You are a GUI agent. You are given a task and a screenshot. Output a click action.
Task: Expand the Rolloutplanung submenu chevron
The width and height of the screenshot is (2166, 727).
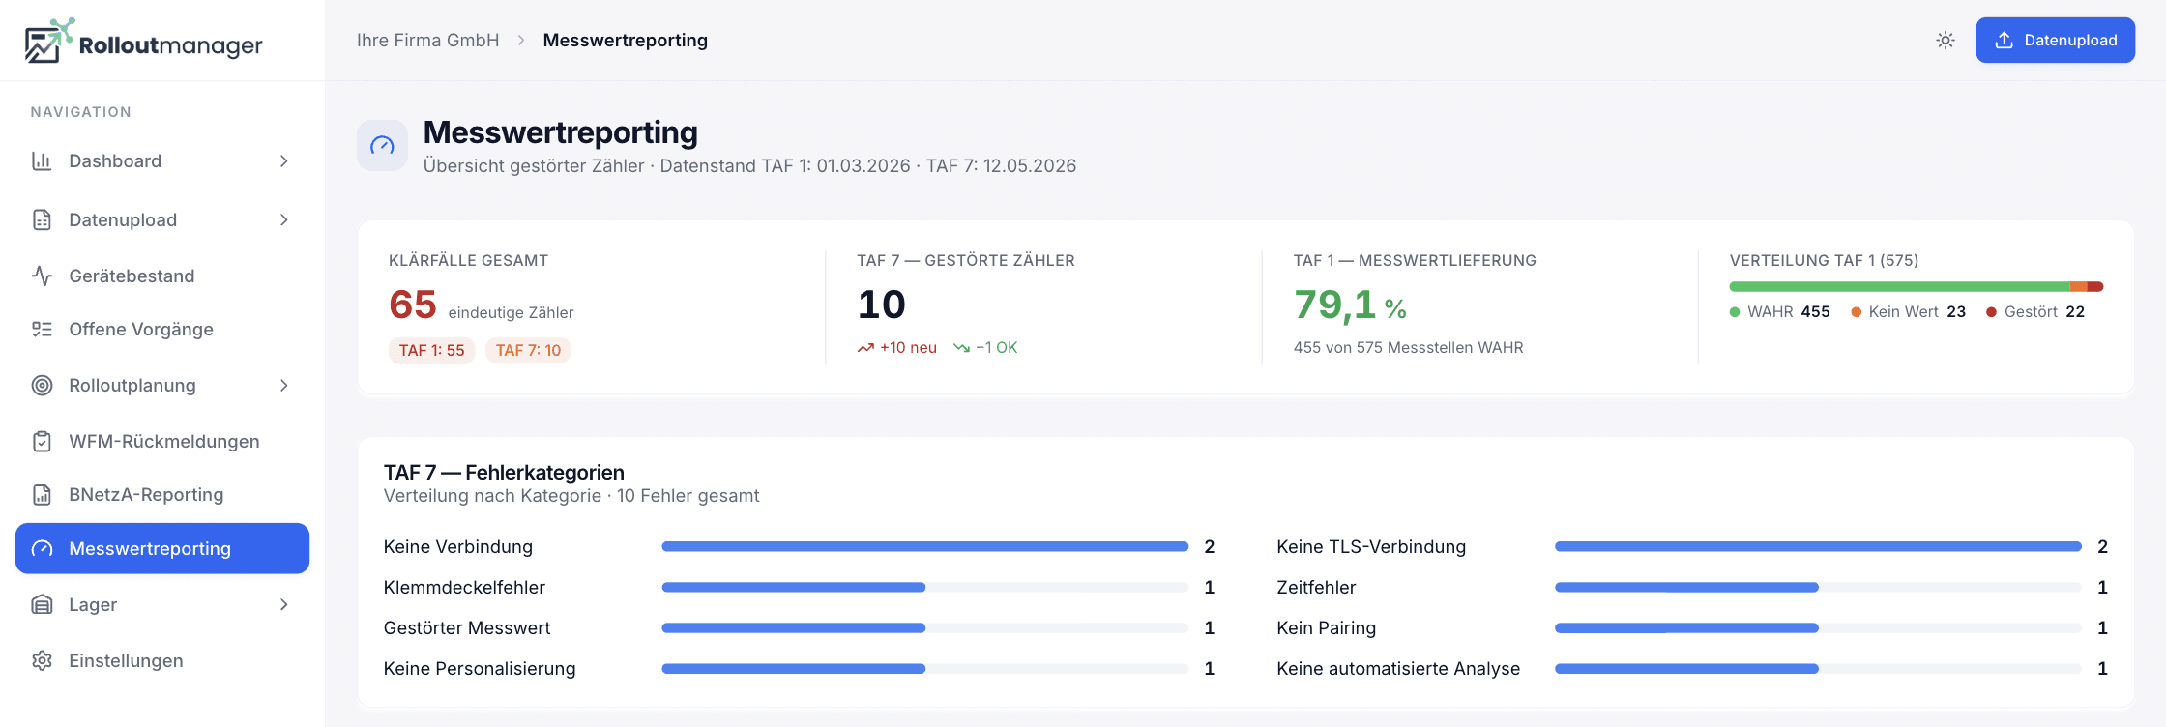[x=284, y=386]
